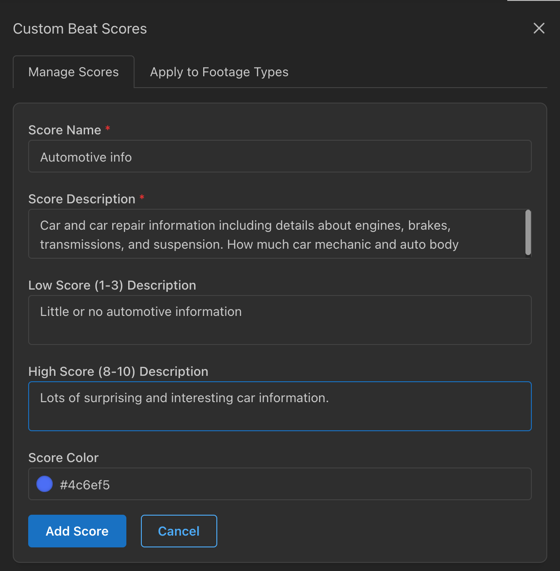Click the Score Color label
The width and height of the screenshot is (560, 571).
pyautogui.click(x=64, y=458)
